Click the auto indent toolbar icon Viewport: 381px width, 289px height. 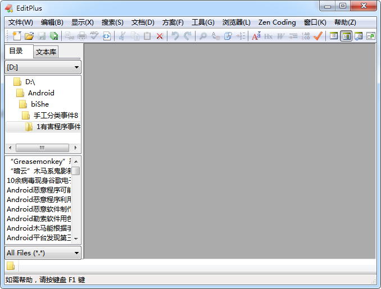293,36
